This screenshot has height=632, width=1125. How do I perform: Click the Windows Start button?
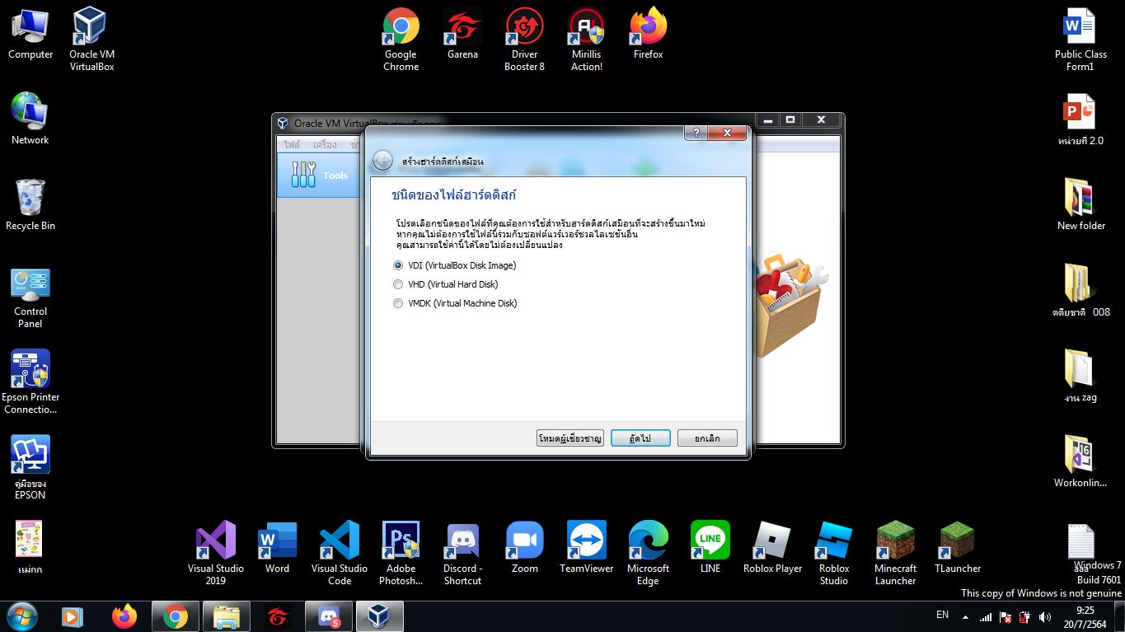[22, 616]
